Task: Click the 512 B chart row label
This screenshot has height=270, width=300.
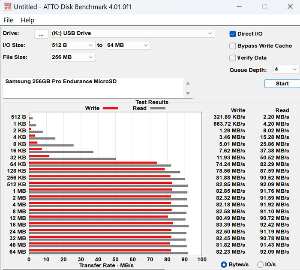Action: [18, 117]
